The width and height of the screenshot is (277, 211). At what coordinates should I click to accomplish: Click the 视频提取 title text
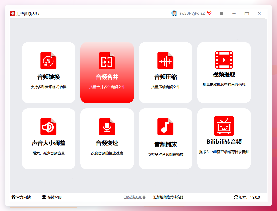(x=224, y=74)
